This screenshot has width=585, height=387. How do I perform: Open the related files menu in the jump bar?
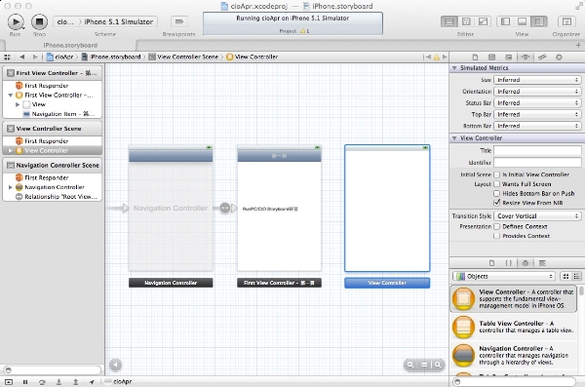click(7, 58)
